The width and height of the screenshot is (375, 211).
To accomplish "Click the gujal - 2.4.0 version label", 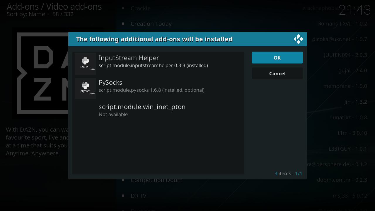I will pos(352,71).
